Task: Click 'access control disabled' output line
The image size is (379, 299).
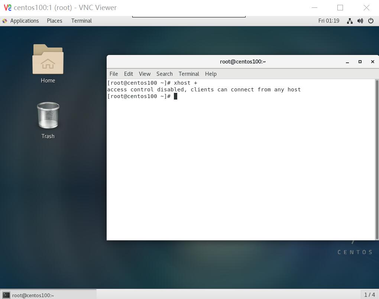Action: pos(204,90)
